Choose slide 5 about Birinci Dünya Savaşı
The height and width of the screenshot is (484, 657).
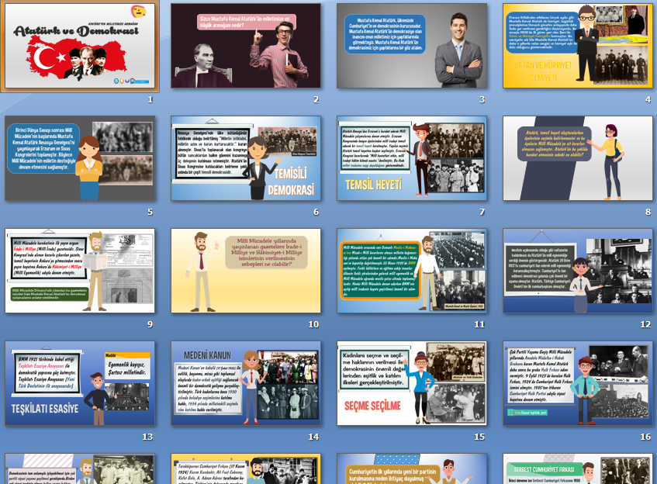(x=79, y=159)
